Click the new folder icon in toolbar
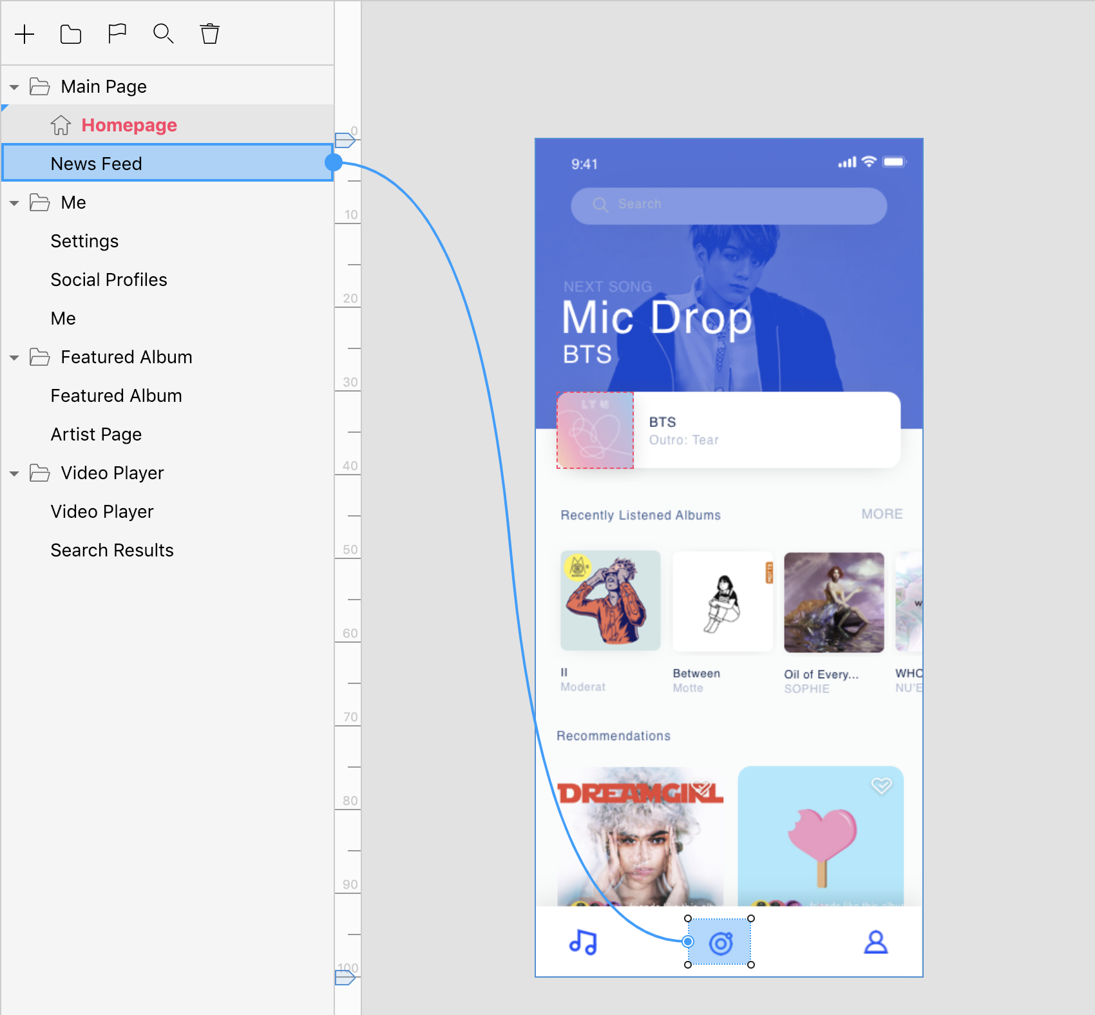1095x1015 pixels. (71, 34)
